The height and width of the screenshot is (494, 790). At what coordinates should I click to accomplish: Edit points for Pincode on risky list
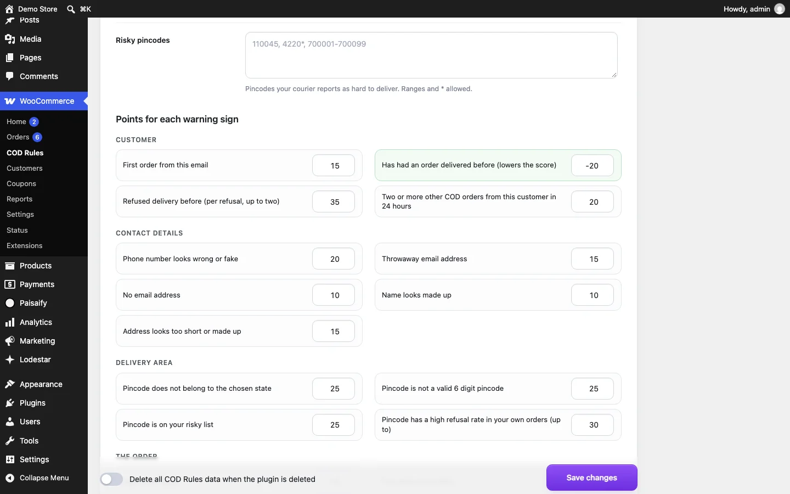[x=334, y=425]
